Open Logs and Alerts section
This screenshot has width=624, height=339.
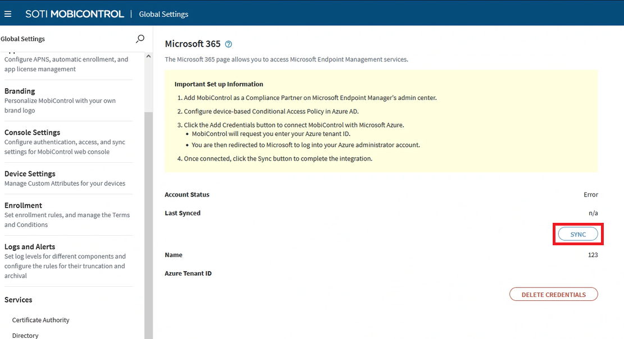[x=30, y=247]
